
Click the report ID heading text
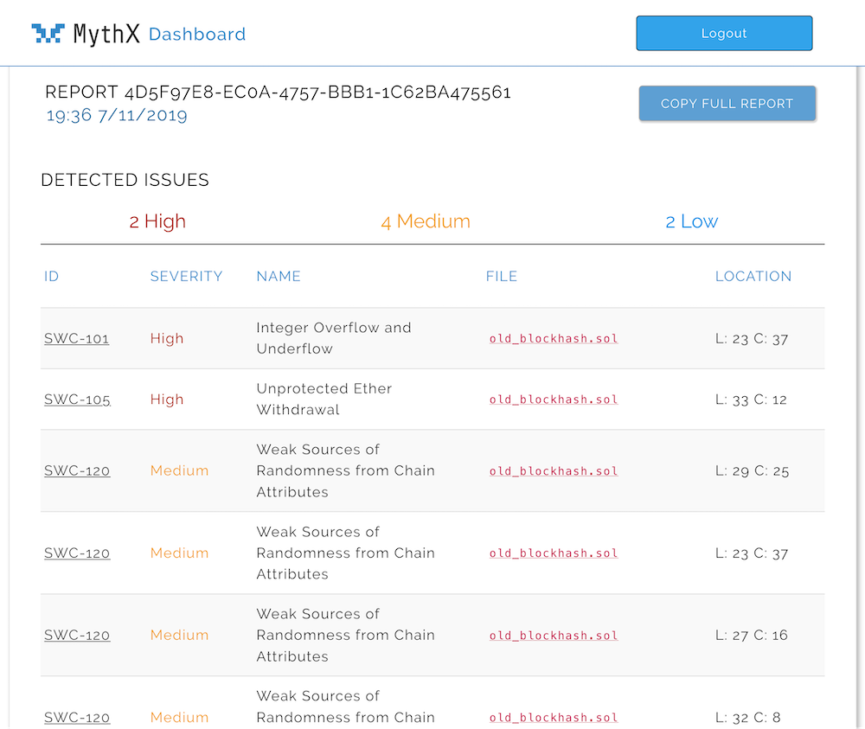click(x=278, y=92)
